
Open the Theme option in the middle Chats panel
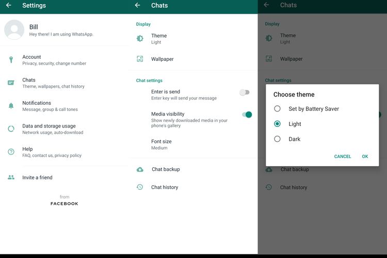coord(193,39)
